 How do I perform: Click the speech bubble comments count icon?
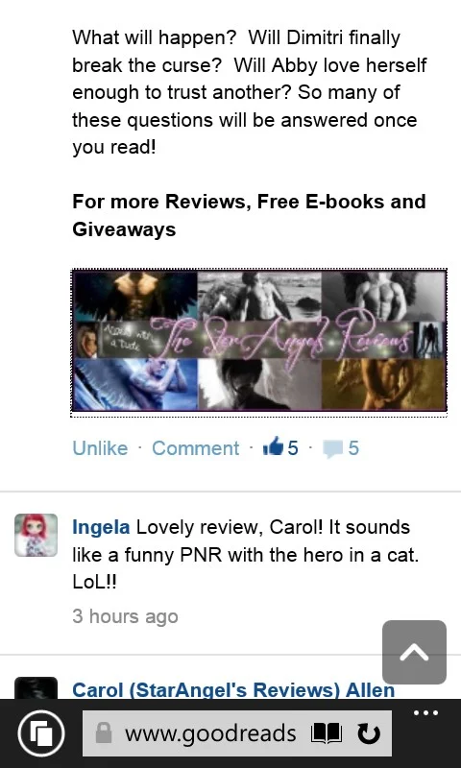tap(332, 448)
